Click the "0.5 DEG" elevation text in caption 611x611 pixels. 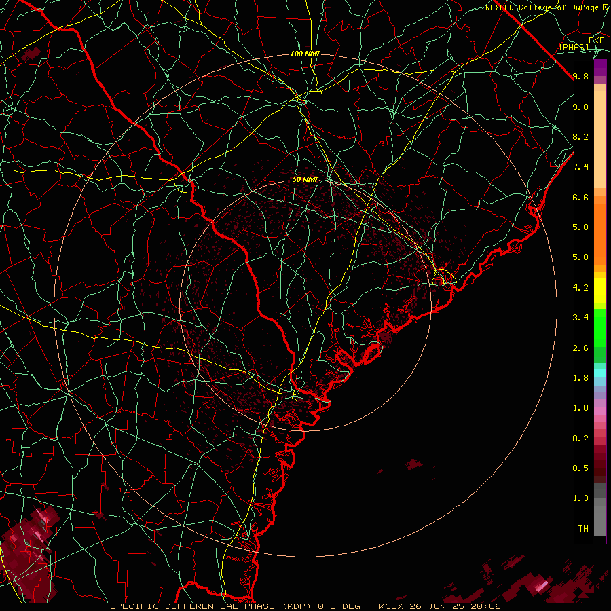coord(339,606)
